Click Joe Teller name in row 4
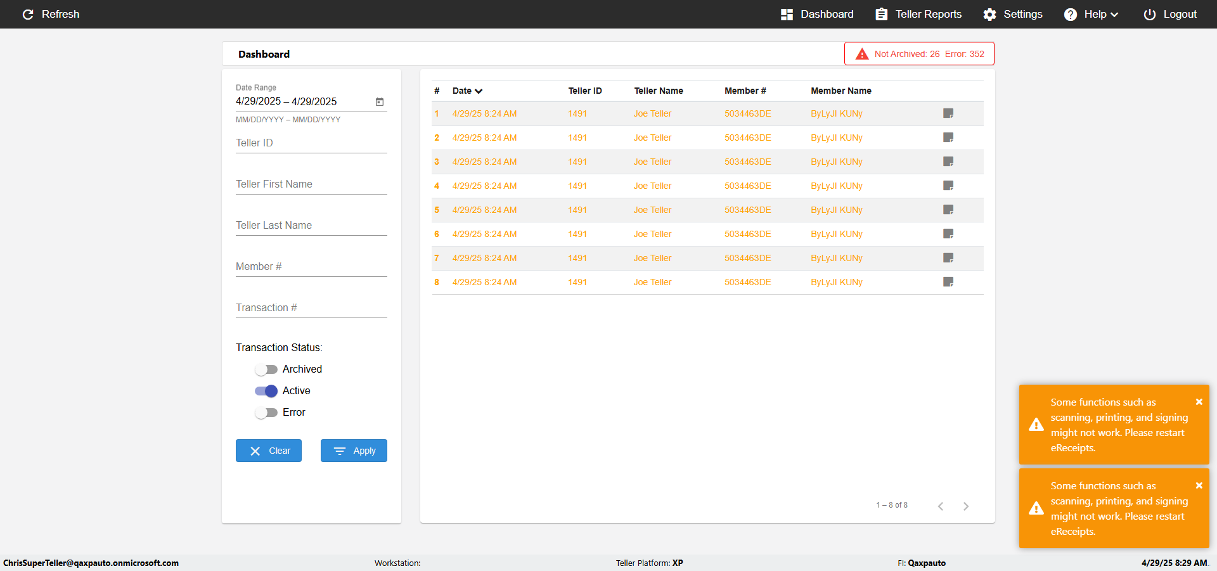Viewport: 1217px width, 571px height. tap(652, 186)
